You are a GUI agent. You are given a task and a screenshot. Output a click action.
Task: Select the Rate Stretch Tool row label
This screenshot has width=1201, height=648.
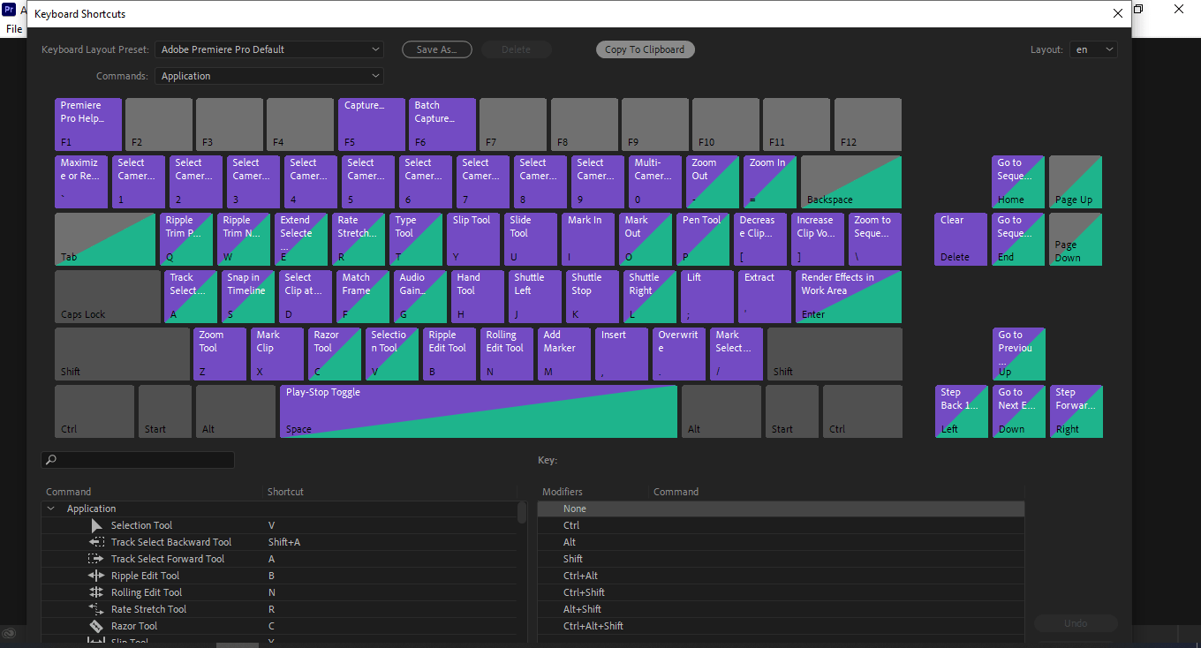(149, 609)
